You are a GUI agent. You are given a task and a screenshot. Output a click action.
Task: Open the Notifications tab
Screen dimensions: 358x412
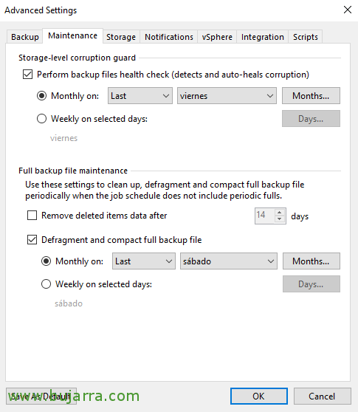169,37
